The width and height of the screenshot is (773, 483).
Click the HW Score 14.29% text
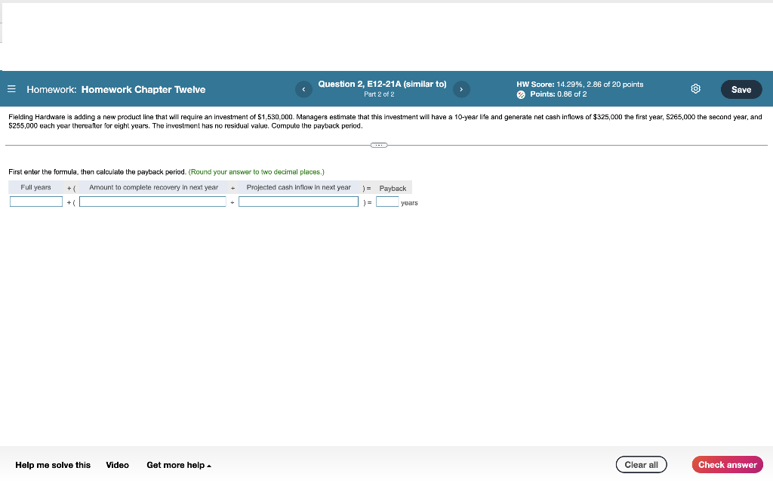pos(580,85)
